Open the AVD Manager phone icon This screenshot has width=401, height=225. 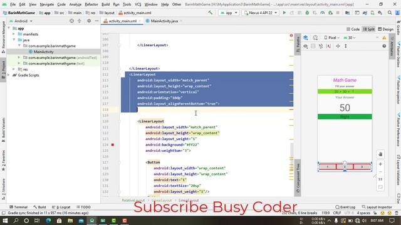pos(372,12)
